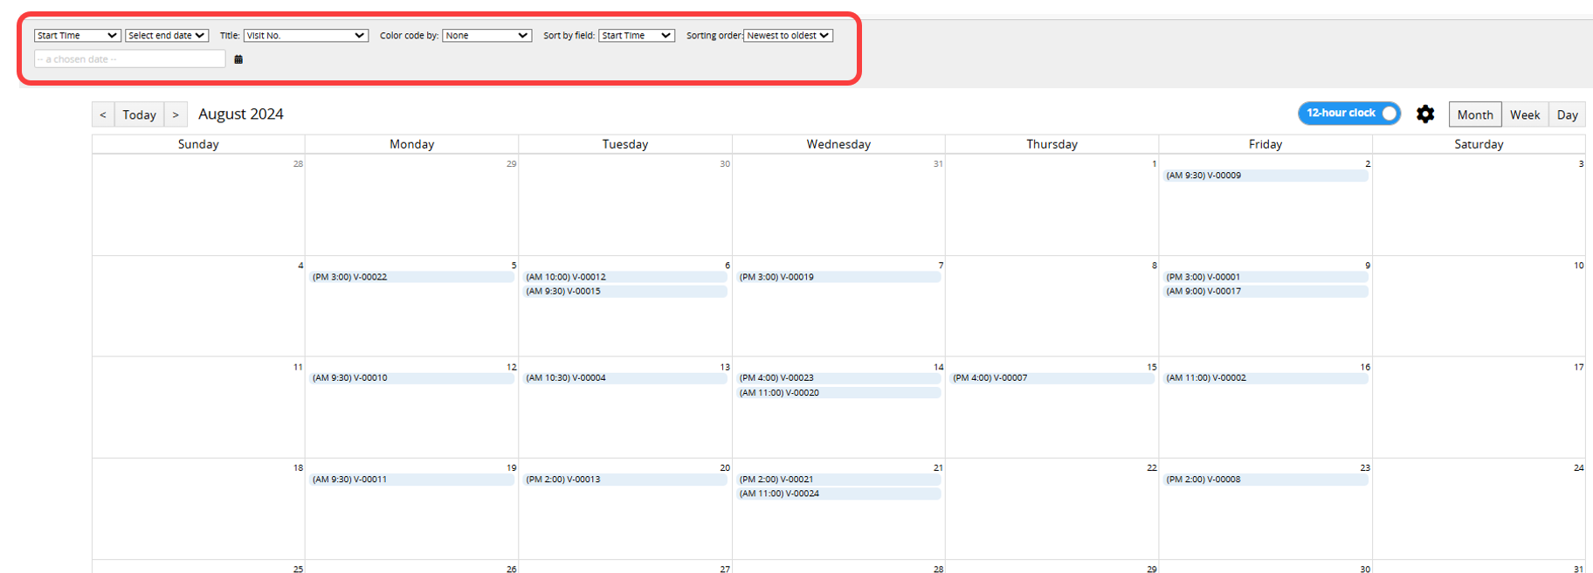Viewport: 1593px width, 573px height.
Task: Toggle the 12-hour clock switch
Action: (x=1349, y=114)
